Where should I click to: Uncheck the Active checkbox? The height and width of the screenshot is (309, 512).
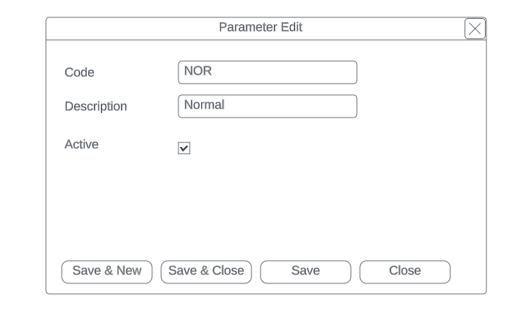[x=184, y=148]
